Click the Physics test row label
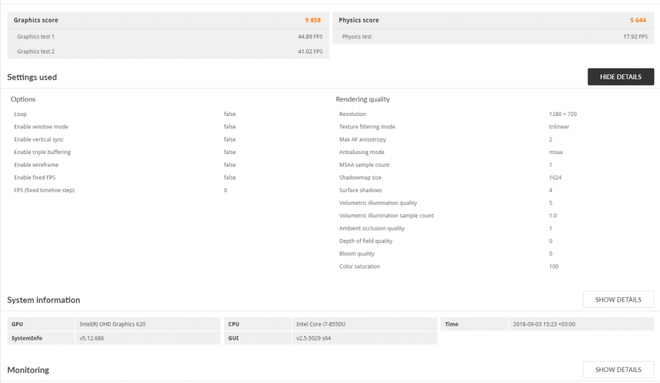This screenshot has height=383, width=660. pos(357,37)
